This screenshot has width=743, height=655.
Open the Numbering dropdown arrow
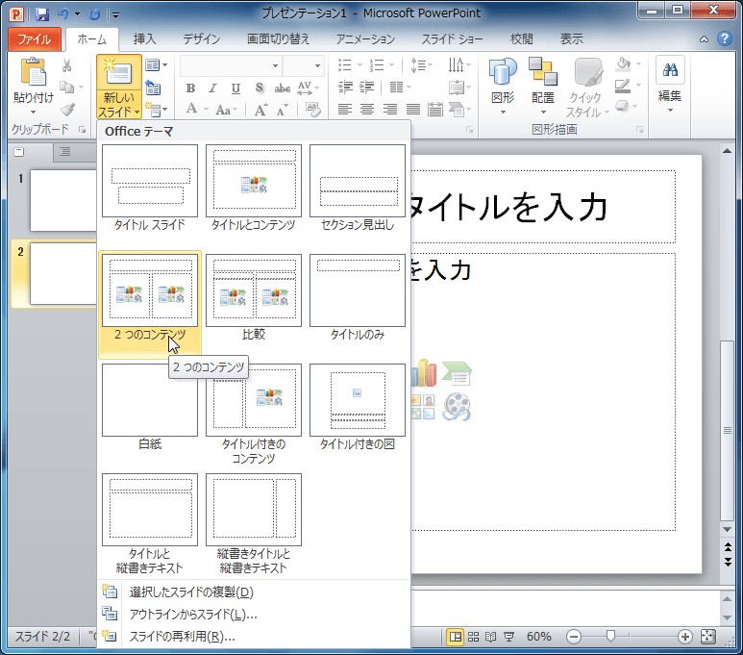tap(391, 65)
